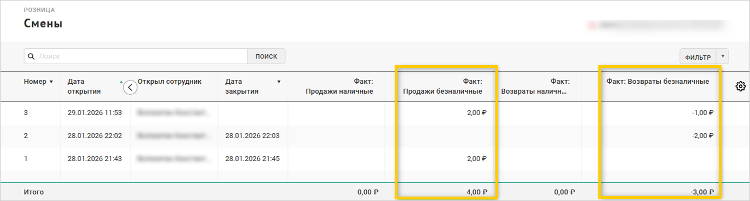750x201 pixels.
Task: Click total -3,00 ₽ in Итого row
Action: pyautogui.click(x=702, y=192)
